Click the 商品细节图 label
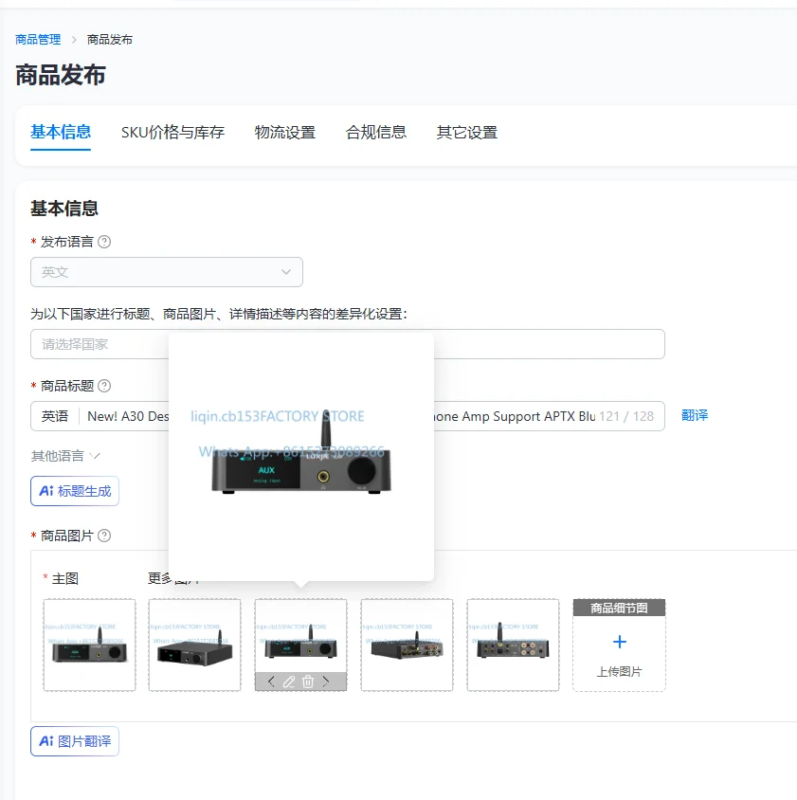Viewport: 797px width, 800px height. (x=620, y=609)
